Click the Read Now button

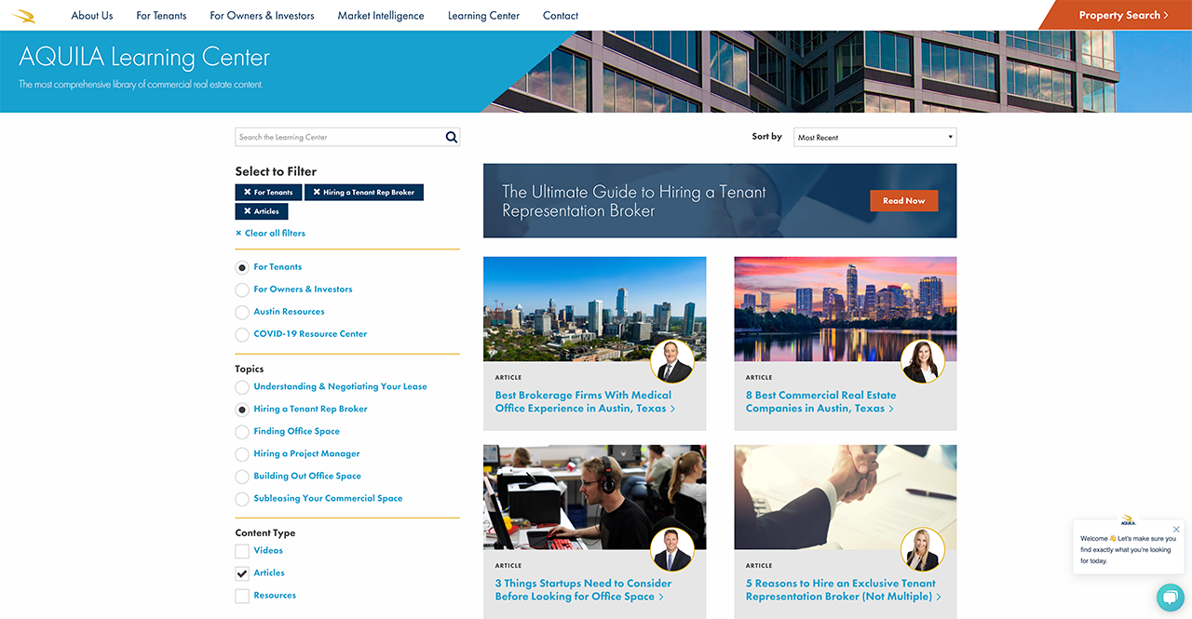pyautogui.click(x=903, y=201)
